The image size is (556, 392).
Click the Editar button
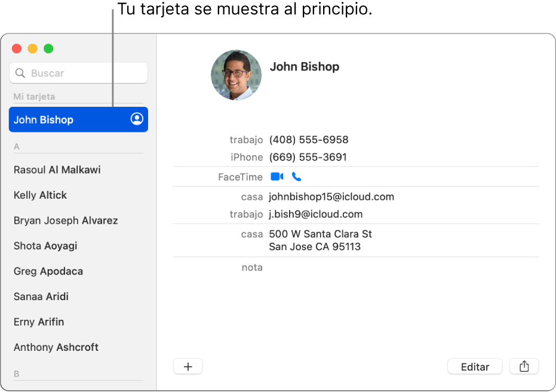click(474, 366)
